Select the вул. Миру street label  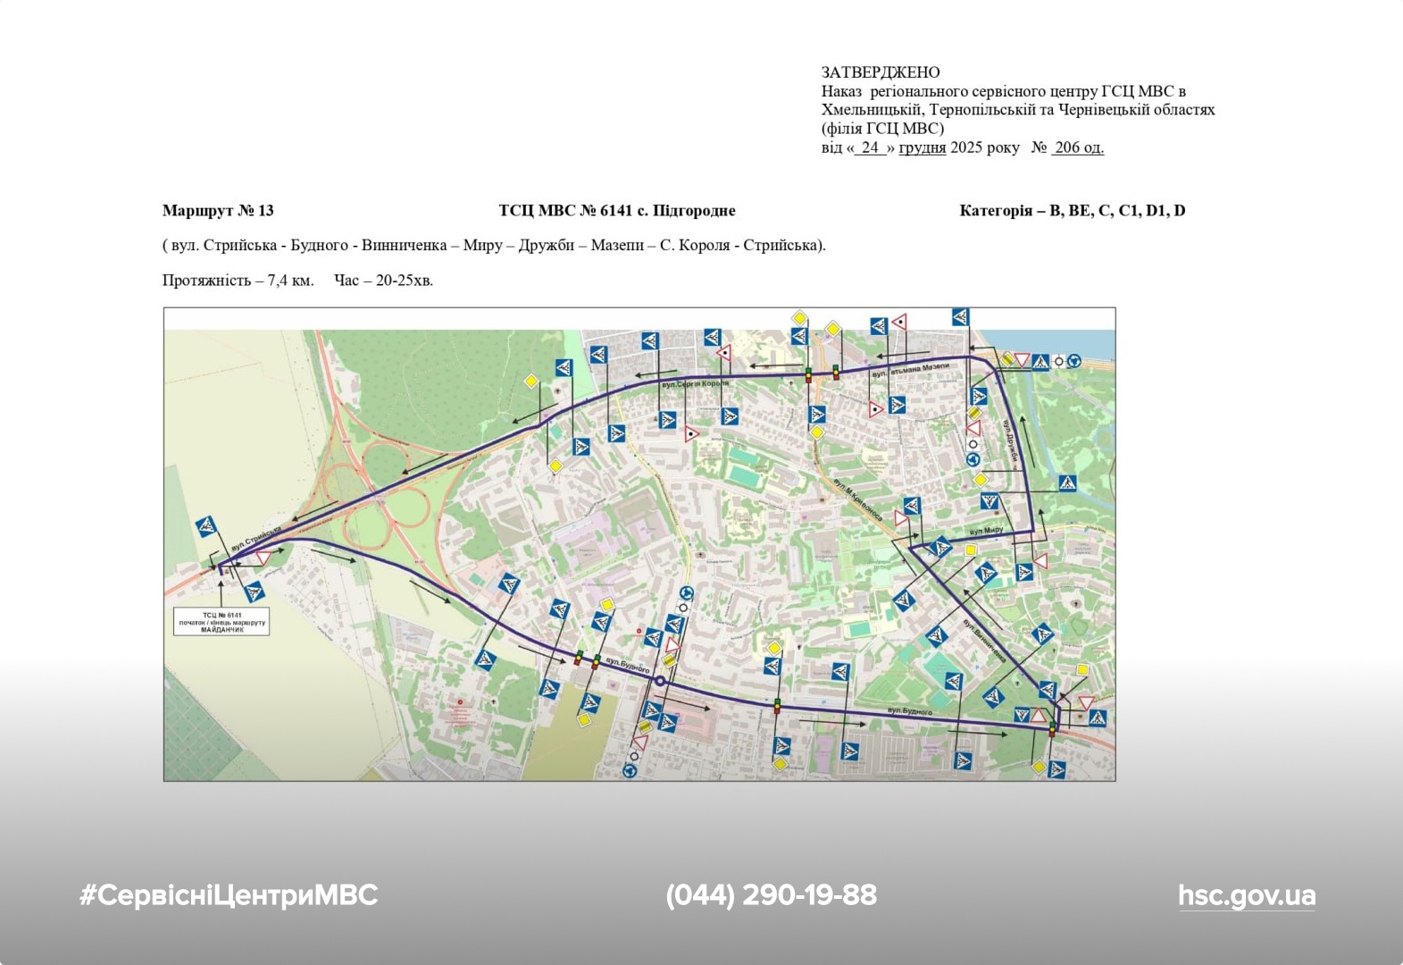(x=986, y=531)
